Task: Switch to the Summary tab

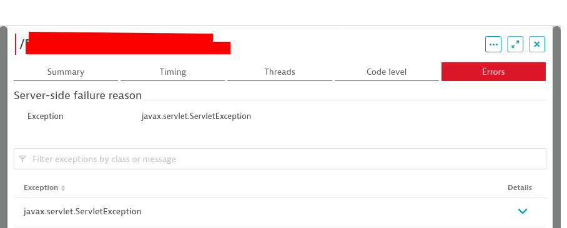Action: [x=66, y=72]
